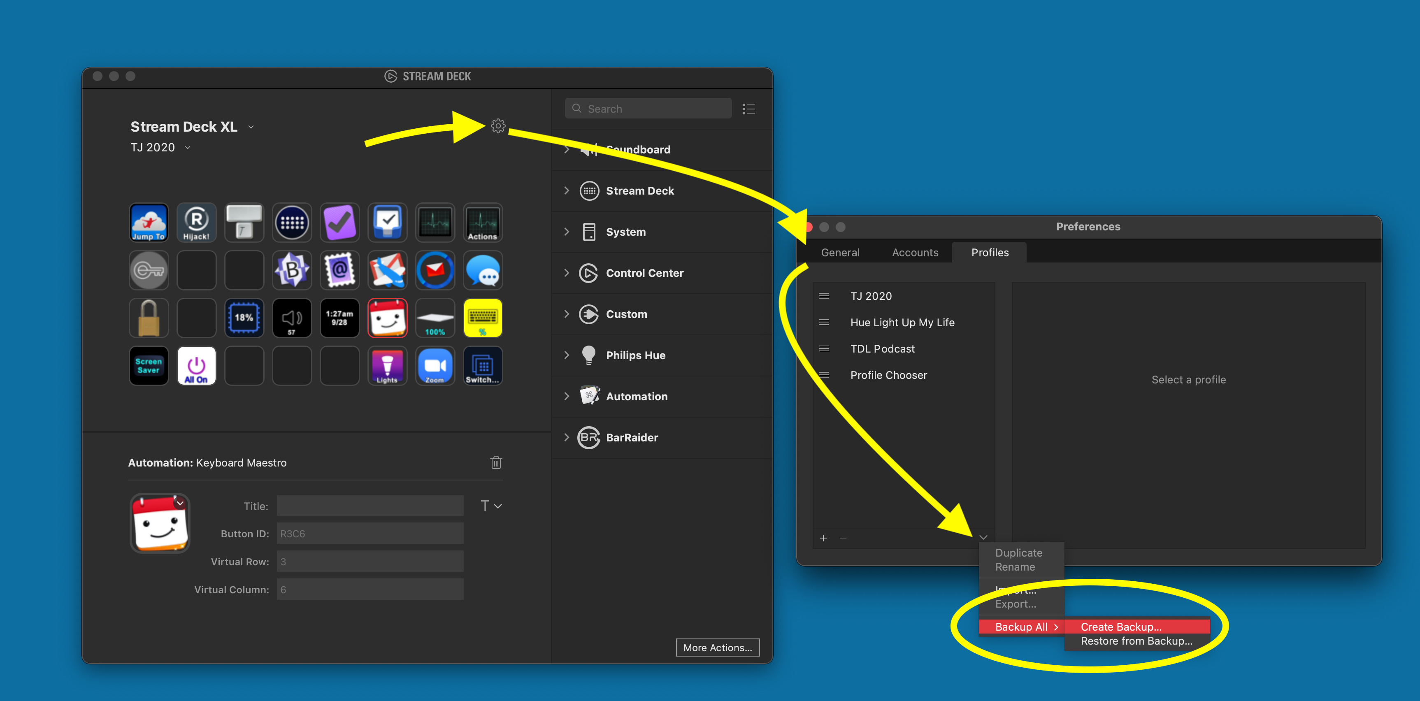Expand the Control Center category
1420x701 pixels.
coord(566,273)
